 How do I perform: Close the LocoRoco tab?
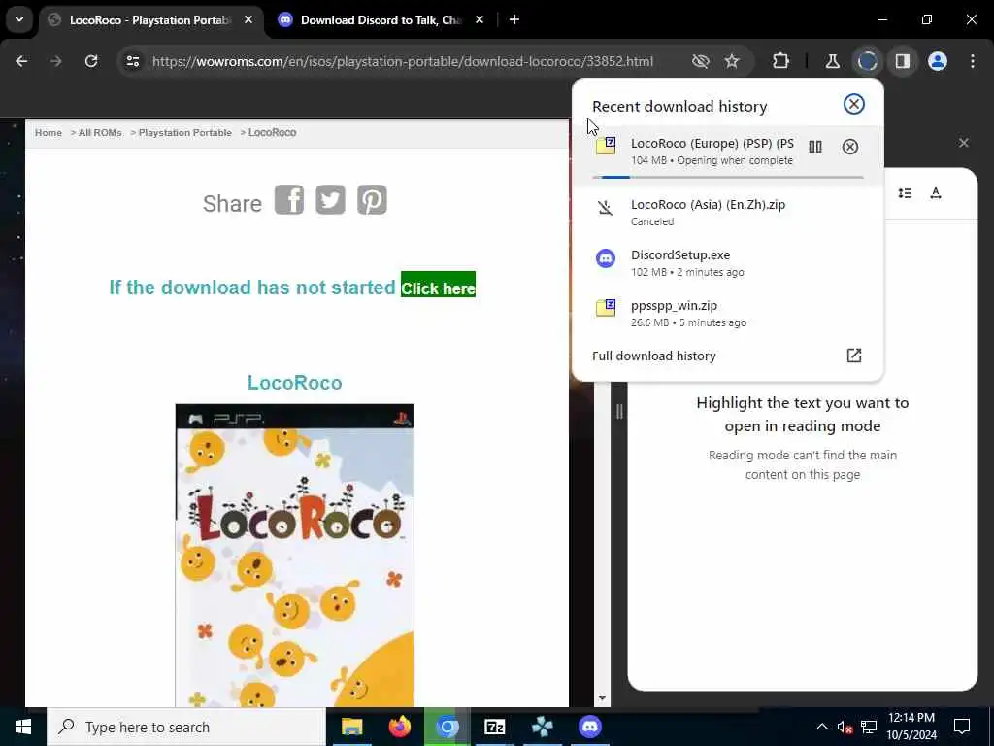248,19
